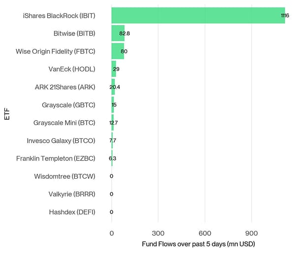Click the 1116 value label
The width and height of the screenshot is (295, 253).
tap(285, 15)
